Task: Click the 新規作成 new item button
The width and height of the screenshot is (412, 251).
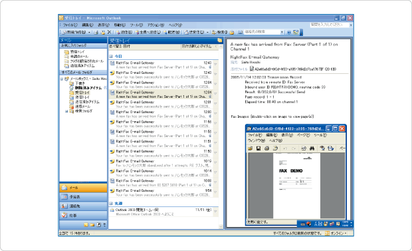Action: [x=74, y=32]
